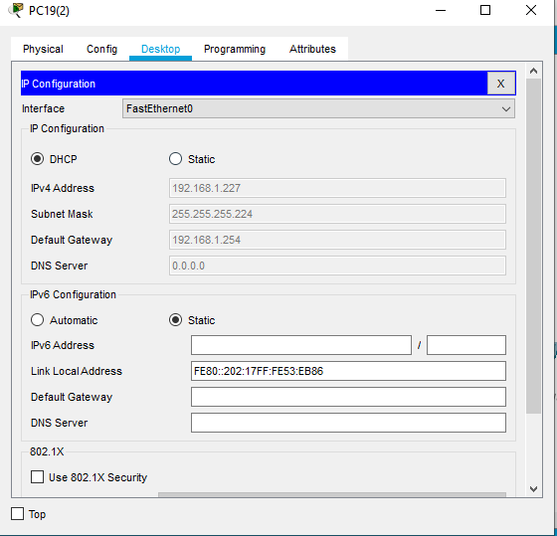The image size is (557, 536).
Task: Select Static under IP Configuration
Action: tap(175, 159)
